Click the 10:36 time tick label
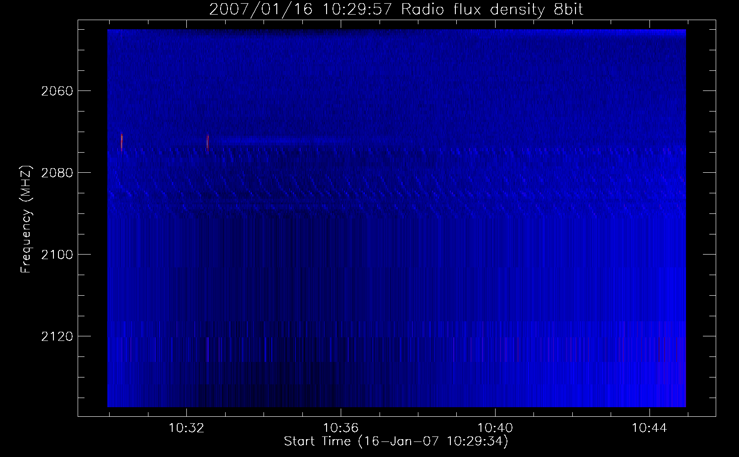Viewport: 739px width, 457px height. tap(341, 428)
